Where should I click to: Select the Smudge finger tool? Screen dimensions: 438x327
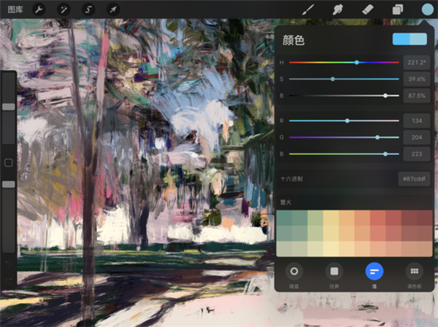[338, 9]
